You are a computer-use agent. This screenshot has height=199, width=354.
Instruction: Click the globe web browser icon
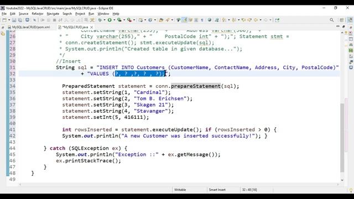click(x=210, y=20)
